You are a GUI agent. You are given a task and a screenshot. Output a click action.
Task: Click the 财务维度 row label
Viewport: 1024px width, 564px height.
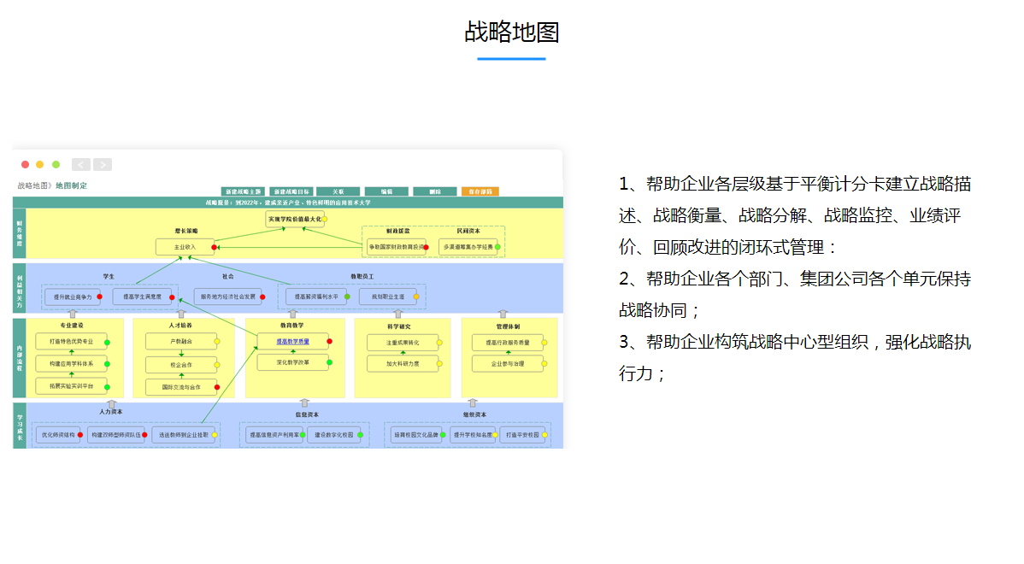click(19, 233)
